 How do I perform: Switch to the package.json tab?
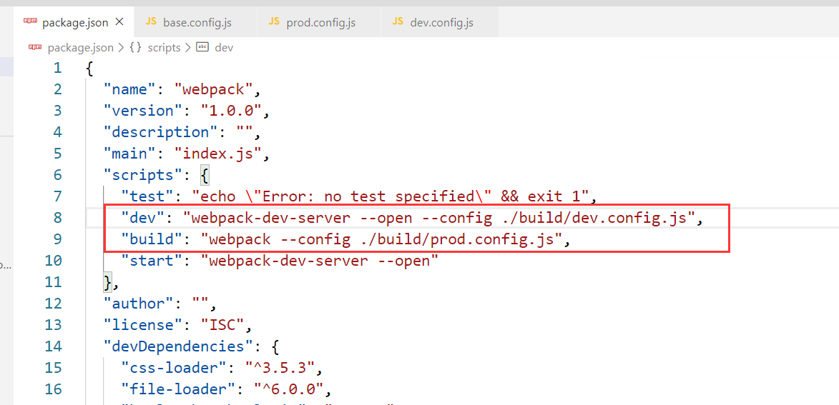pos(74,22)
